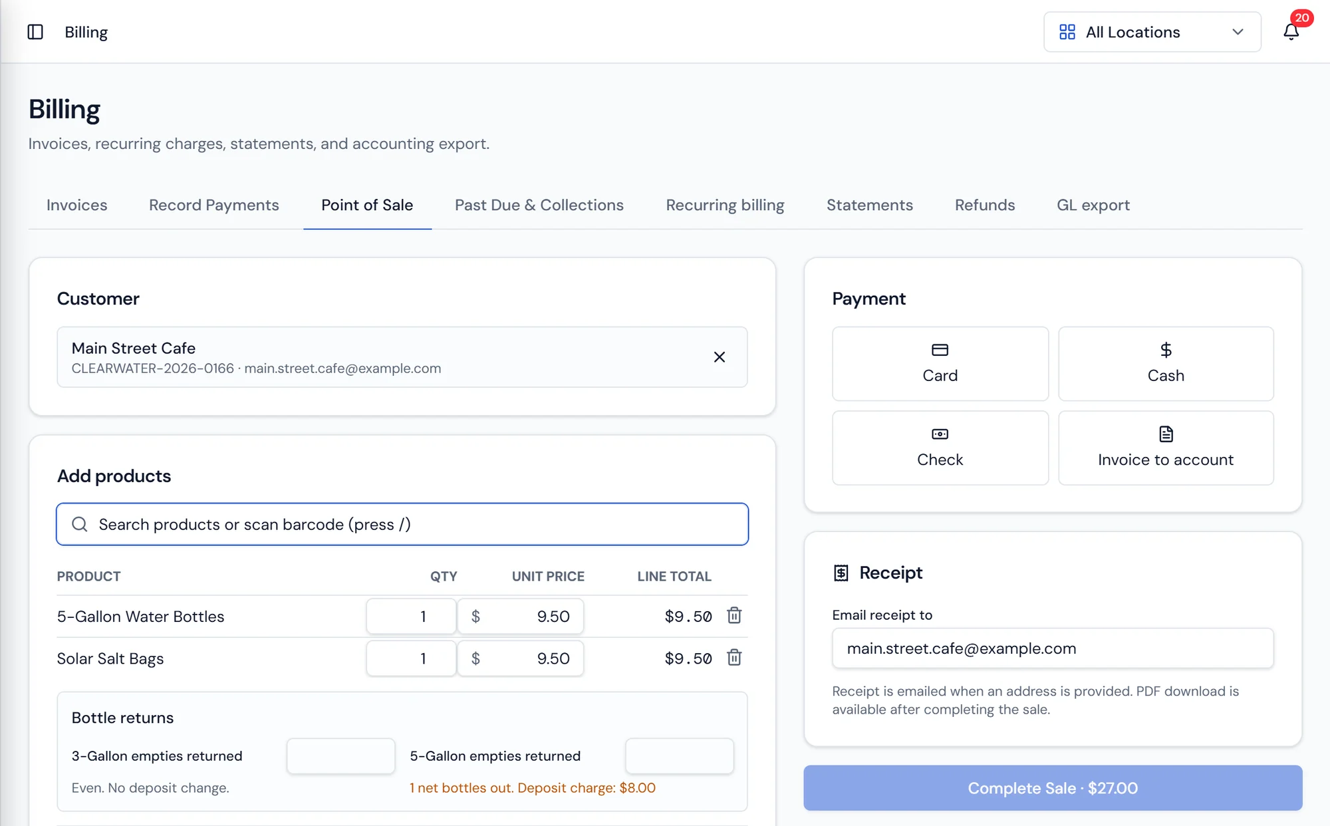Screen dimensions: 1330x826
Task: Go to Past Due & Collections tab
Action: [539, 205]
